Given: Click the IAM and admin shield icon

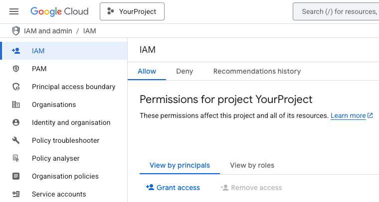Looking at the screenshot, I should click(16, 31).
